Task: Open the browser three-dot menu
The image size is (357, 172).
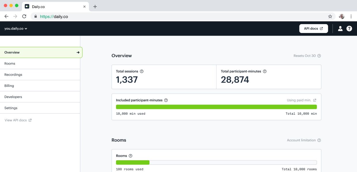Action: point(351,16)
